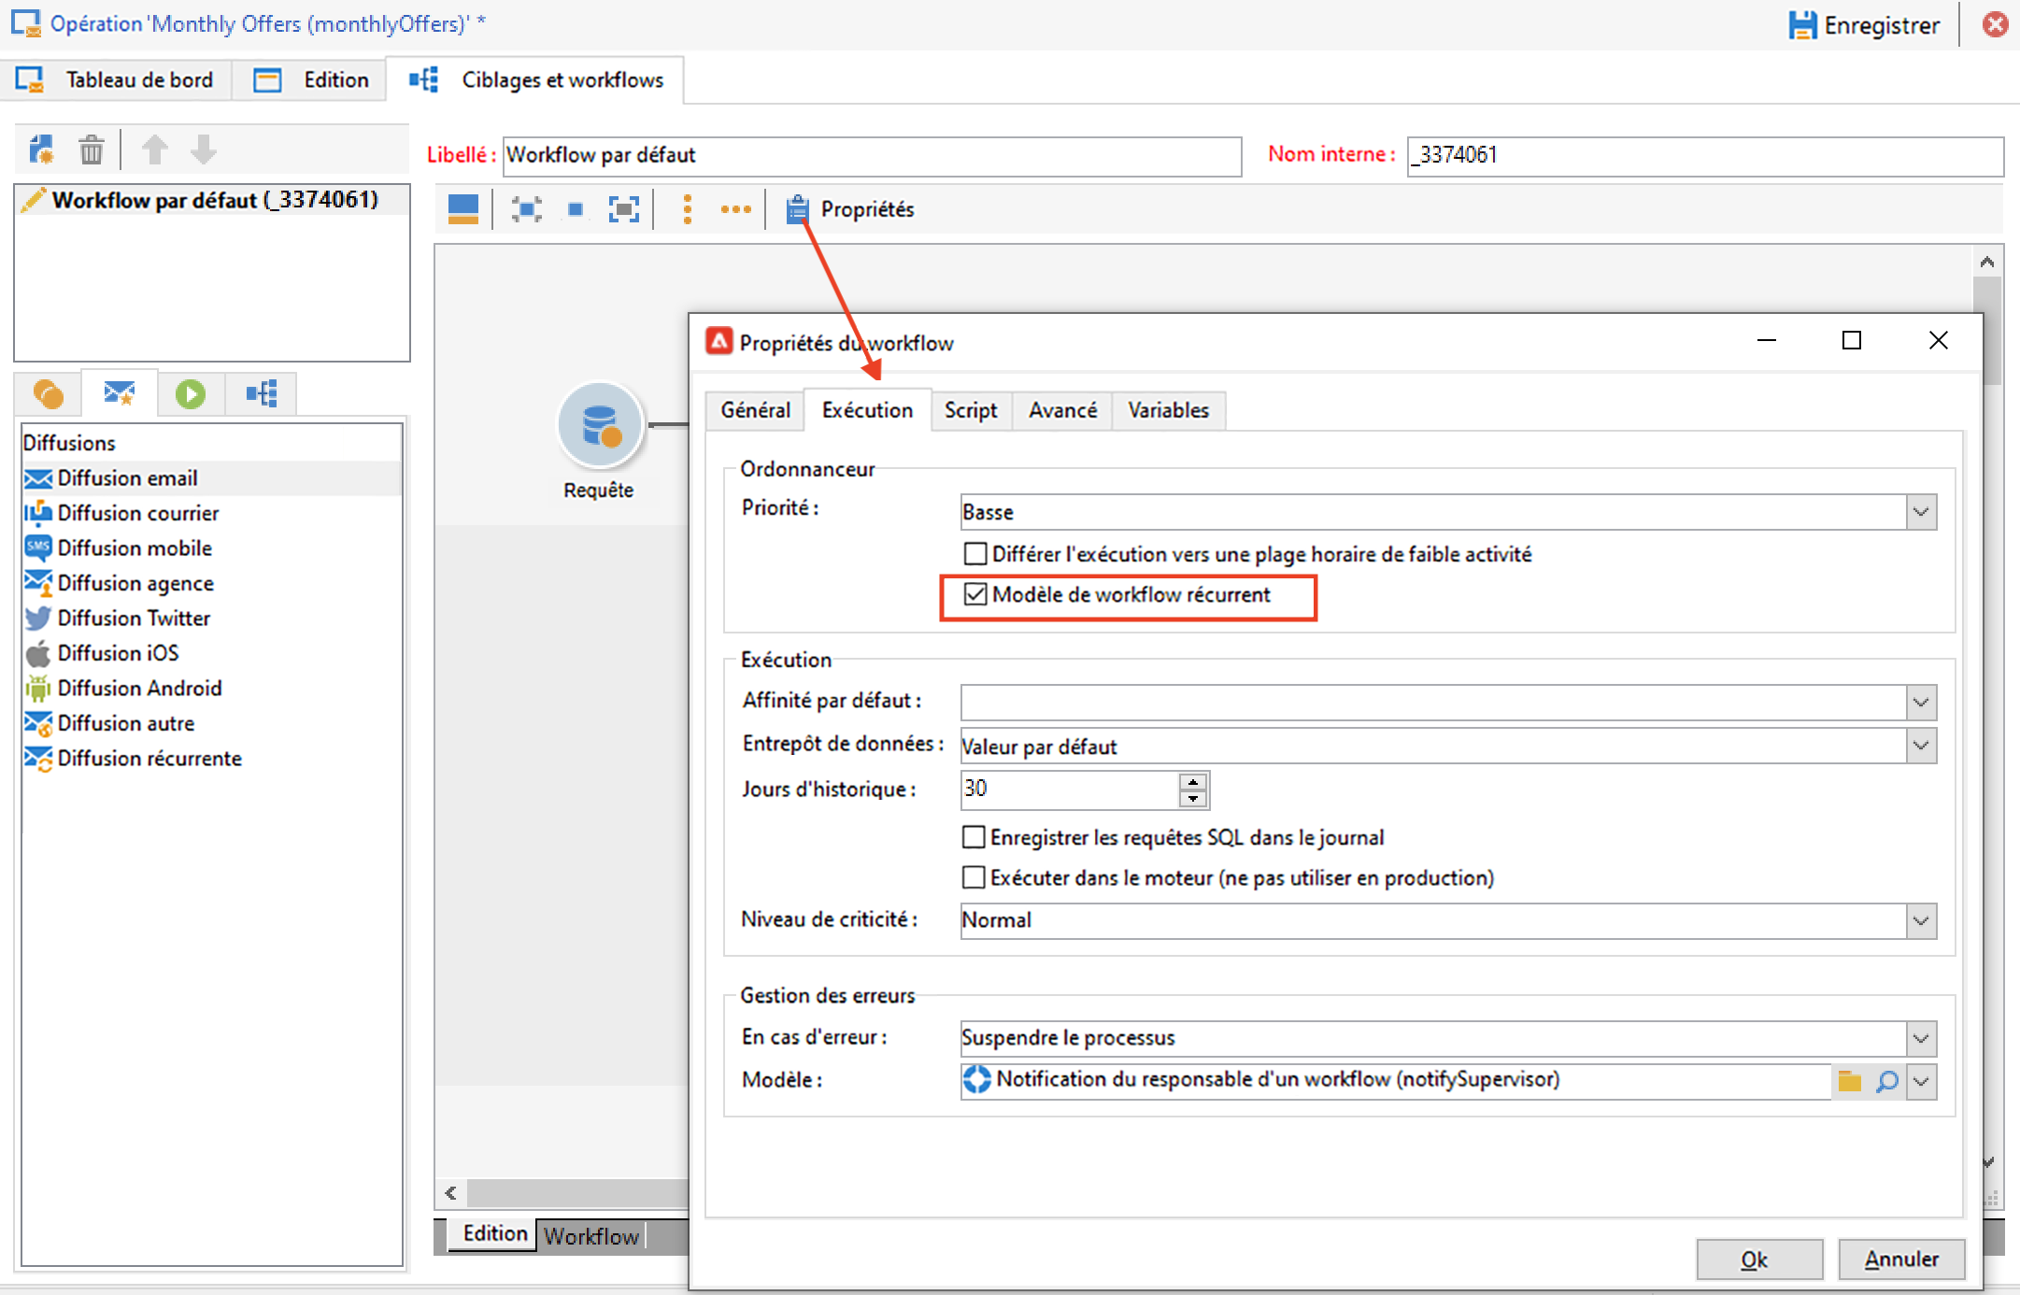Screen dimensions: 2020x1295
Task: Click the trash delete workflow icon
Action: point(91,149)
